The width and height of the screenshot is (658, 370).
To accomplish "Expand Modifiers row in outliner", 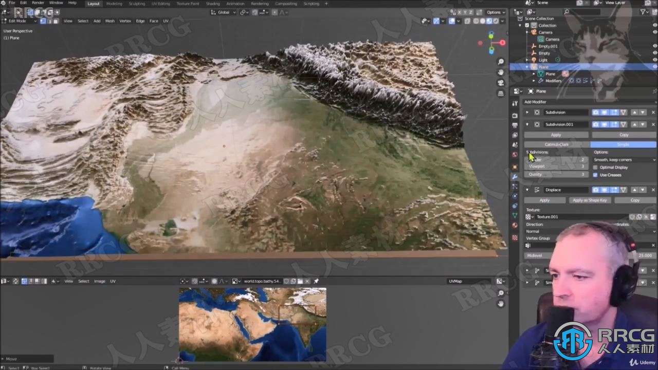I will [x=534, y=81].
